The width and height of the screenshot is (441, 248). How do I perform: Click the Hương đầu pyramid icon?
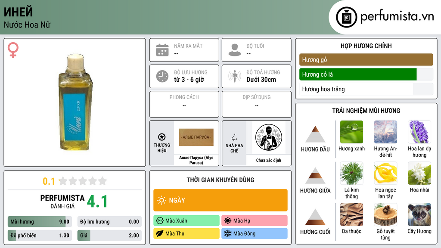(315, 134)
